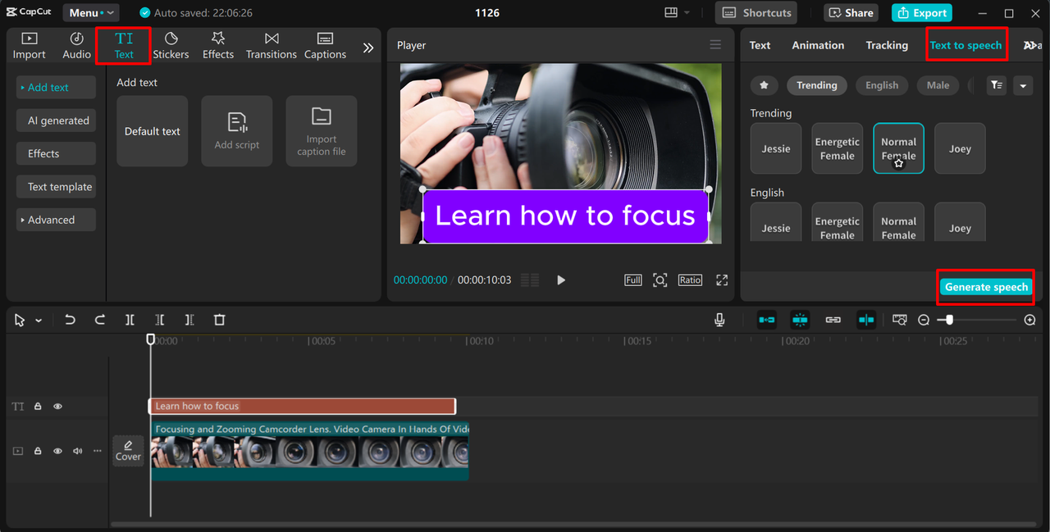Image resolution: width=1050 pixels, height=532 pixels.
Task: Open the layout switcher dropdown
Action: click(677, 13)
